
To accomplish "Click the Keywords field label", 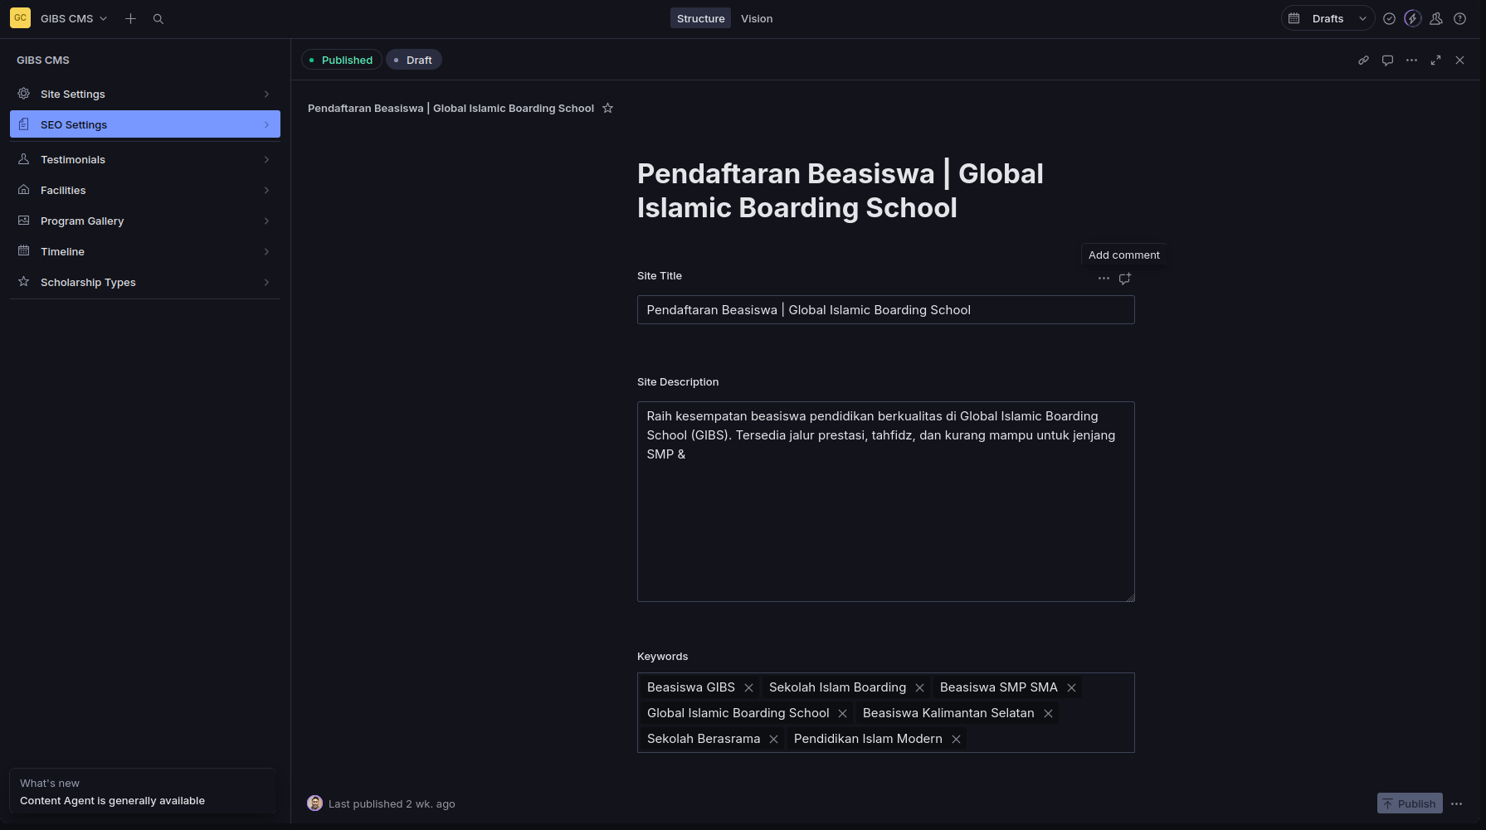I will (x=662, y=657).
